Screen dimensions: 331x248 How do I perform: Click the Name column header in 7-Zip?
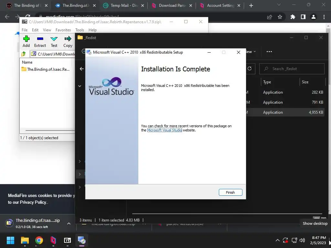tap(27, 62)
